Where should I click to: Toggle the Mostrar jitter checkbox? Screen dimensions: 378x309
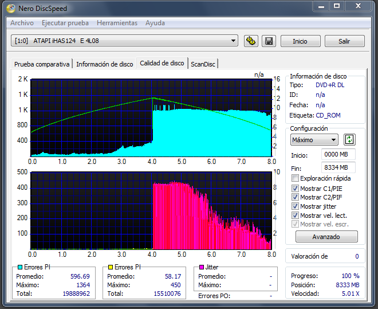(295, 206)
